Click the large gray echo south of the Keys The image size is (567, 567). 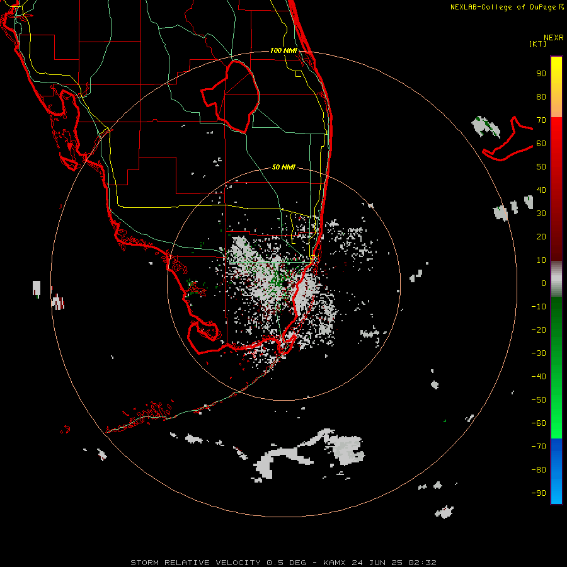coord(309,454)
